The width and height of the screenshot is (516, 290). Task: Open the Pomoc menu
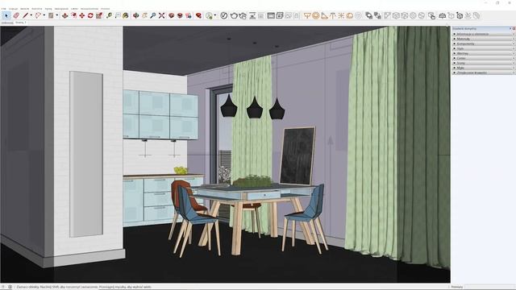tap(106, 9)
